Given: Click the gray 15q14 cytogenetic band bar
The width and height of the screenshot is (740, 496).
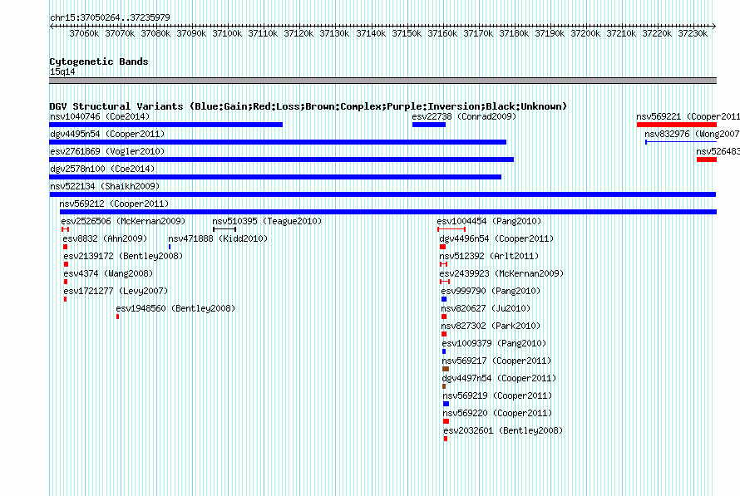Looking at the screenshot, I should (x=382, y=81).
